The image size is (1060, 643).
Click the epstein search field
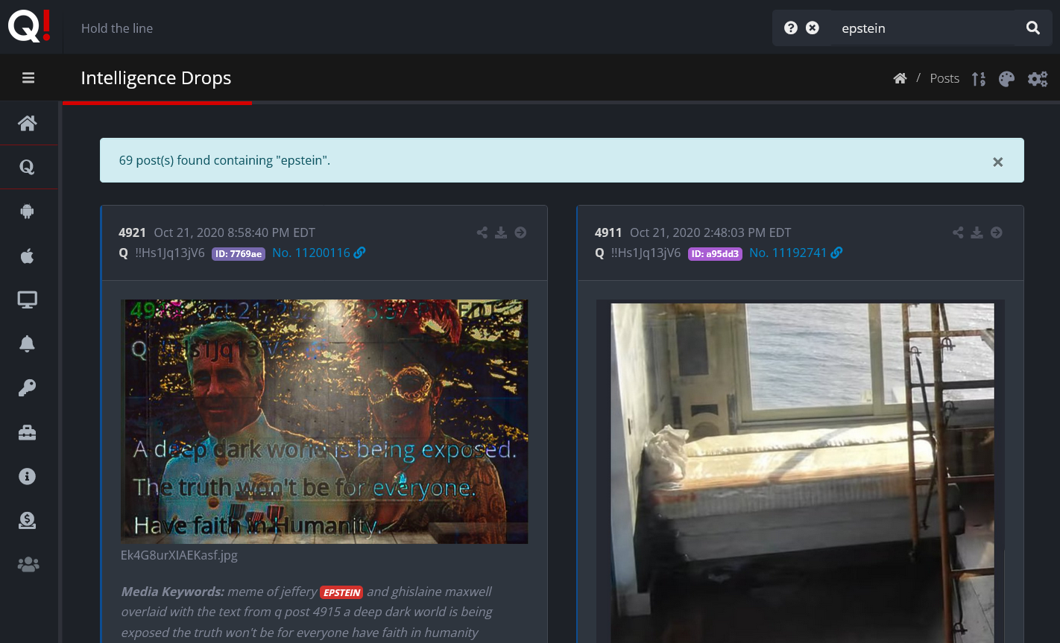point(924,28)
